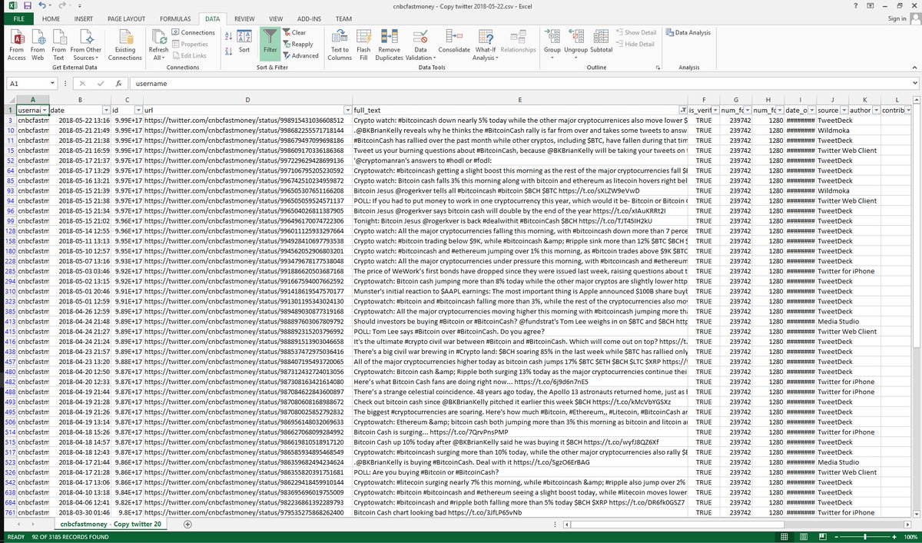The width and height of the screenshot is (922, 543).
Task: Click the 100% zoom level
Action: 911,536
